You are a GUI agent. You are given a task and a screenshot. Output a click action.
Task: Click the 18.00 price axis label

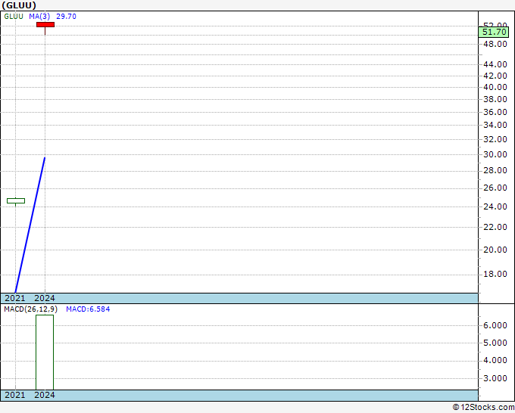point(495,275)
